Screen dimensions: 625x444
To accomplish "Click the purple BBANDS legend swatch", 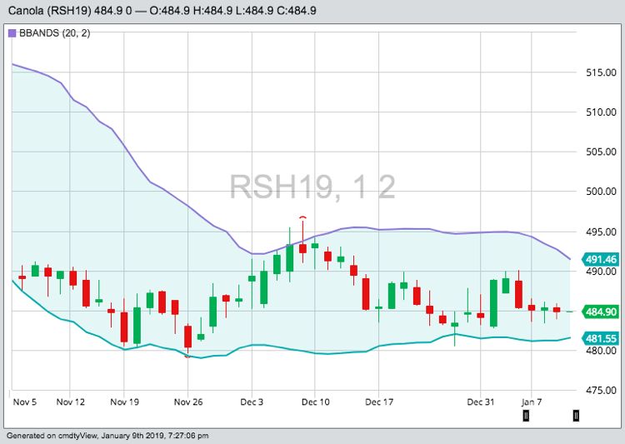I will click(12, 33).
